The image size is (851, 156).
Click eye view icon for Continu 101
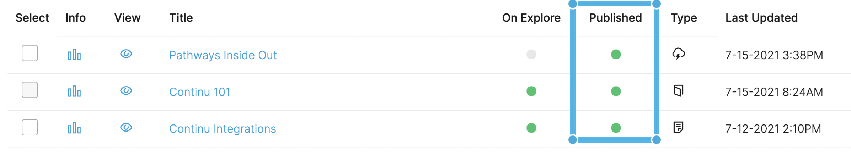126,91
